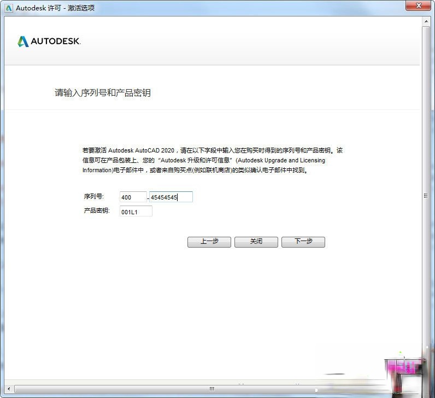Click the horizontal scrollbar thumb
Screen dimensions: 435x398
pos(212,389)
